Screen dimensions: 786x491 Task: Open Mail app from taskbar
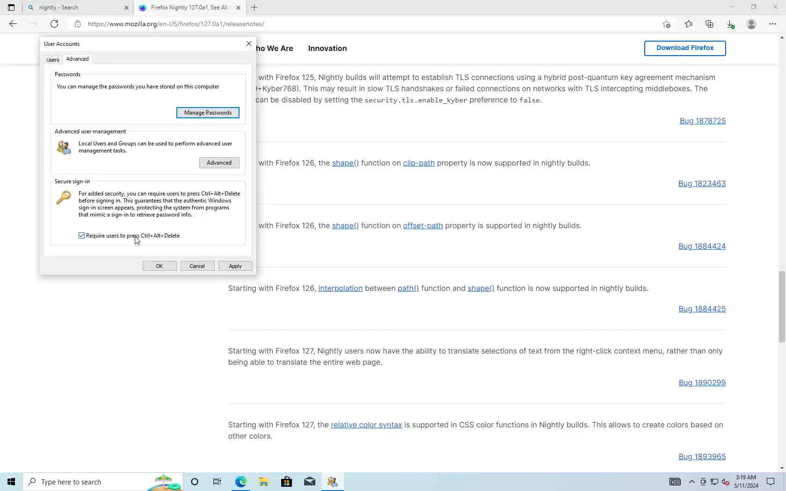click(x=309, y=482)
